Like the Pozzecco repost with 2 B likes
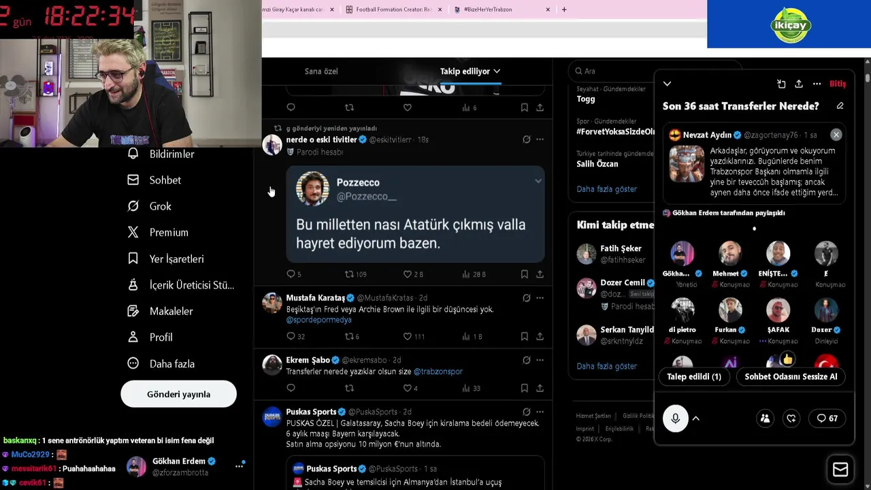The width and height of the screenshot is (871, 490). (413, 274)
